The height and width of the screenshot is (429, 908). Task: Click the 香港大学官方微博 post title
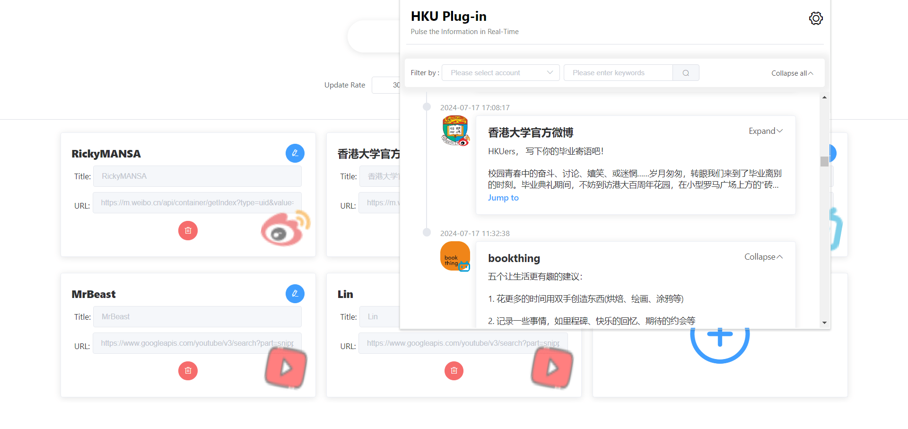point(531,132)
